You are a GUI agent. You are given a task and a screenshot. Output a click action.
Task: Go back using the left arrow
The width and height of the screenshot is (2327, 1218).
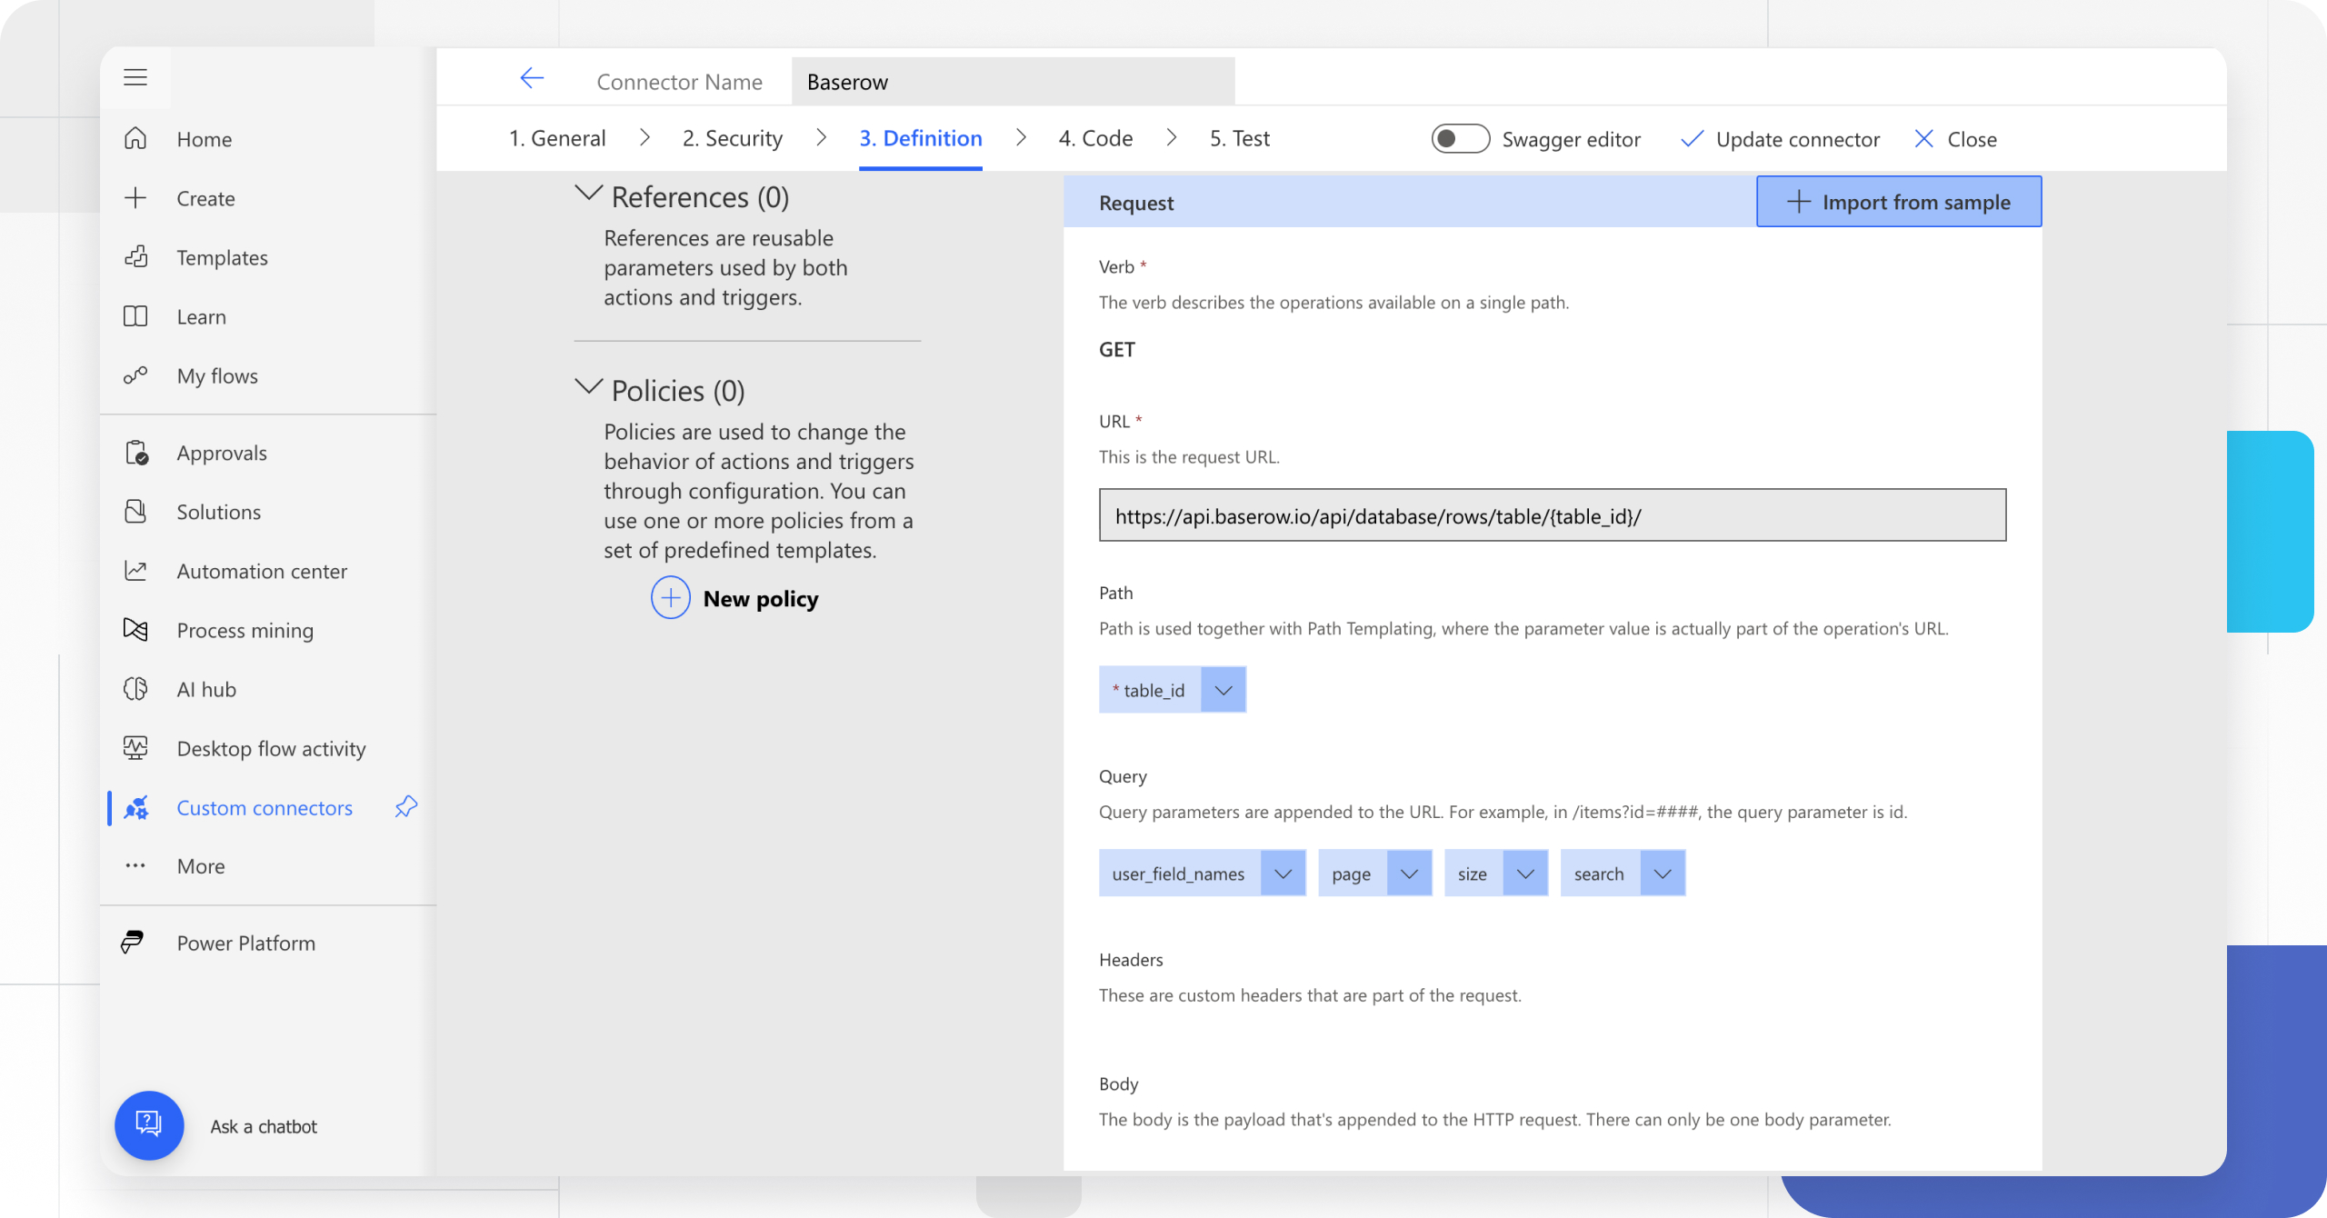[x=532, y=79]
